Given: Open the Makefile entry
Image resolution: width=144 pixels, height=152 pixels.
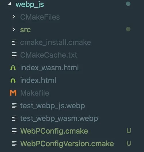Looking at the screenshot, I should [x=35, y=93].
